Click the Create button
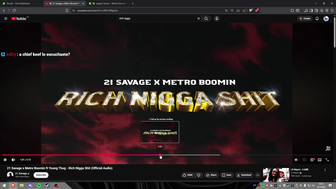This screenshot has width=336, height=189. click(304, 18)
